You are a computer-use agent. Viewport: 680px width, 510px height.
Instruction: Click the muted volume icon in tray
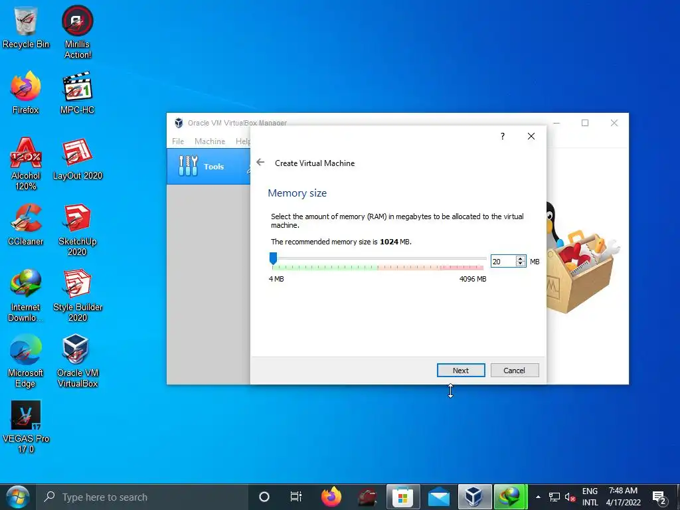(570, 497)
